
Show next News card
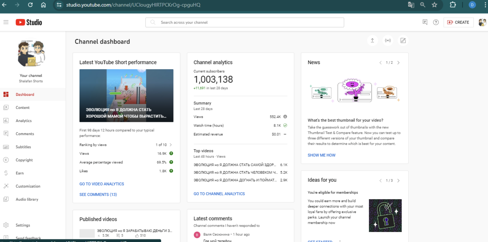398,63
